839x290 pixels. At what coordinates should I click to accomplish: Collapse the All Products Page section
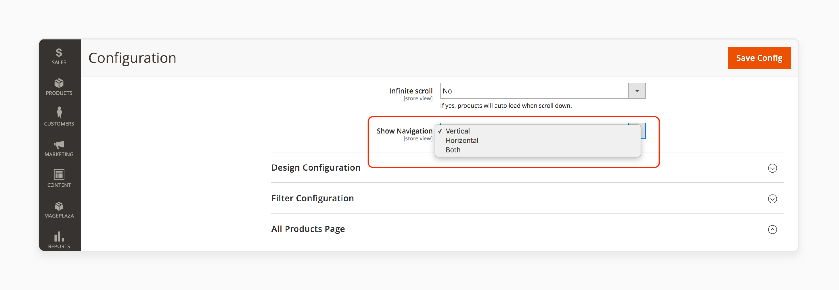(x=772, y=229)
